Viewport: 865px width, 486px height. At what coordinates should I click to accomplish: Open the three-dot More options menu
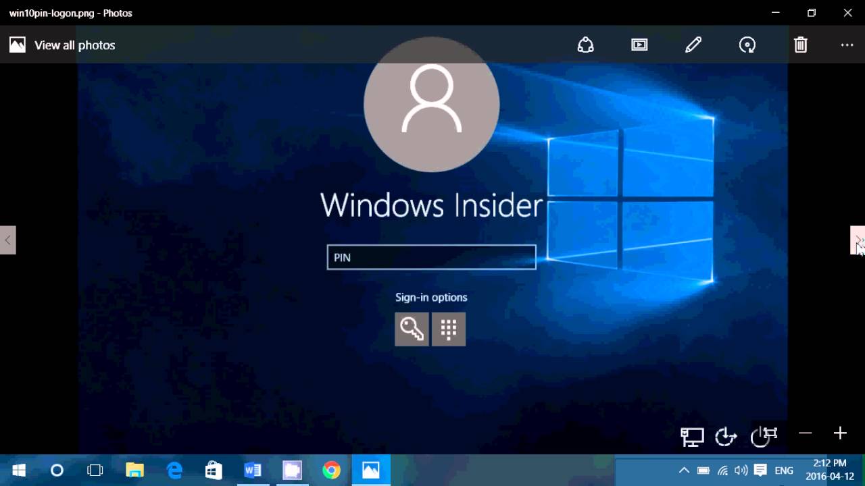[847, 45]
